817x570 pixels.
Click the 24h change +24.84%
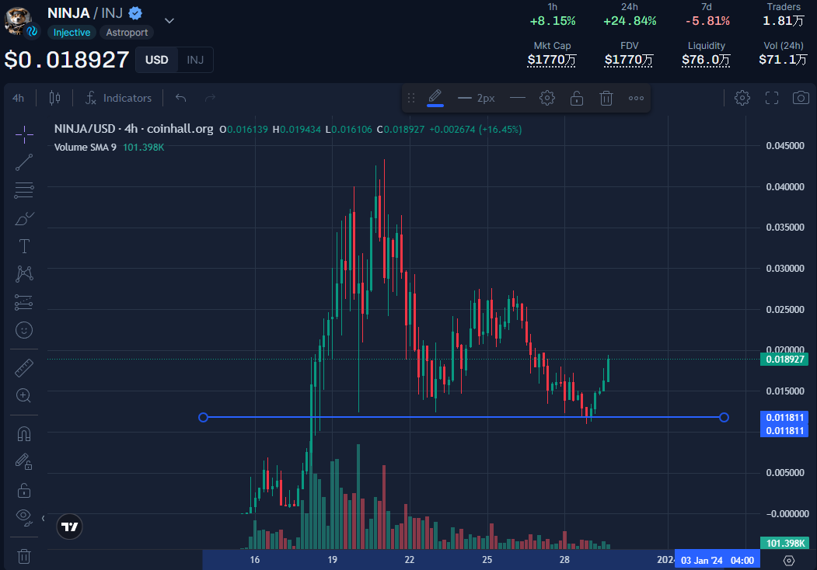point(630,21)
